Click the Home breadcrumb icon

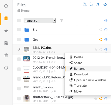point(19,11)
